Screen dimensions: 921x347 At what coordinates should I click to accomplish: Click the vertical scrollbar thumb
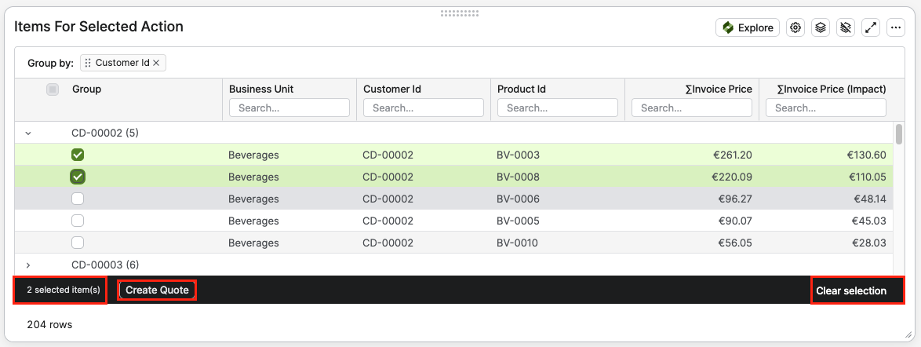click(899, 133)
